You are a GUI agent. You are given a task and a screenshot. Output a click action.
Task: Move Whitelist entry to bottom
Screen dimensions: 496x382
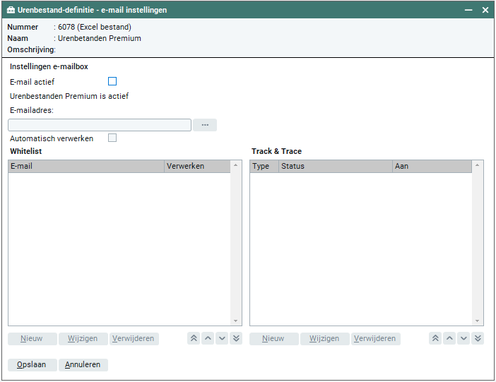coord(236,339)
